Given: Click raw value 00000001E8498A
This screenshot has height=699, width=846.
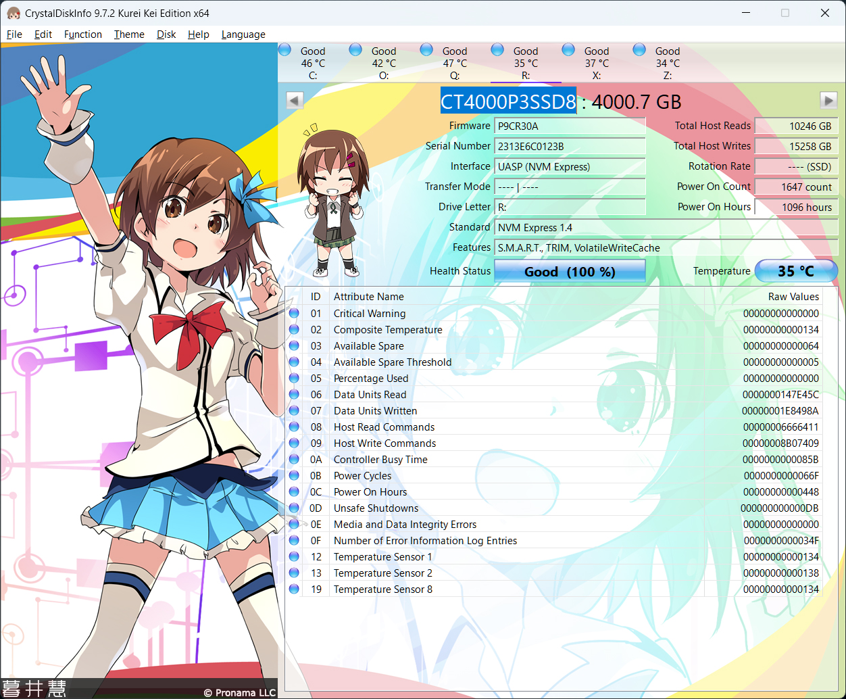Looking at the screenshot, I should point(780,411).
